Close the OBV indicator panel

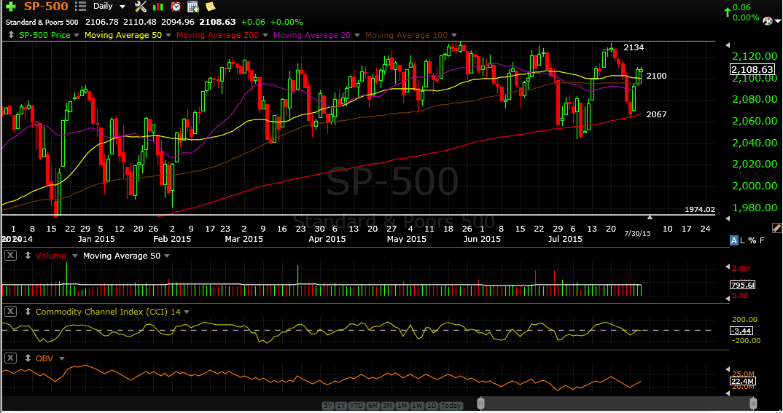click(x=10, y=358)
